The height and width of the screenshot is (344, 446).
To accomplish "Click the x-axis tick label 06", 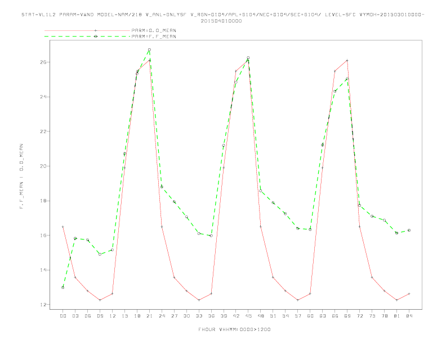I will pos(88,316).
